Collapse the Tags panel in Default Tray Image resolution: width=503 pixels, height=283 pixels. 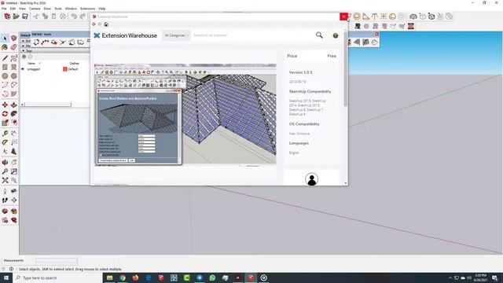point(23,50)
